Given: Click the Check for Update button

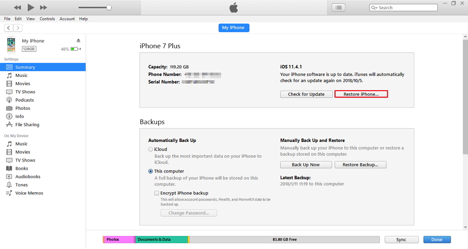Looking at the screenshot, I should pos(306,94).
